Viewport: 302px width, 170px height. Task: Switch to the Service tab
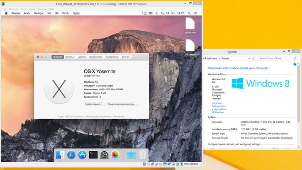[x=125, y=57]
